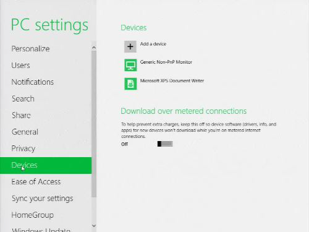Viewport: 309px width, 232px height.
Task: Select the Privacy settings category
Action: (23, 148)
